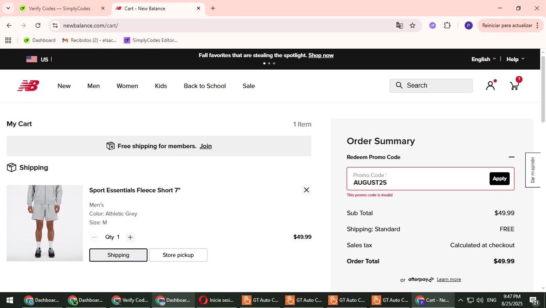
Task: Open the New menu
Action: pyautogui.click(x=64, y=86)
